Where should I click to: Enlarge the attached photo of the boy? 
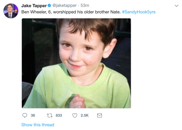click(x=77, y=63)
